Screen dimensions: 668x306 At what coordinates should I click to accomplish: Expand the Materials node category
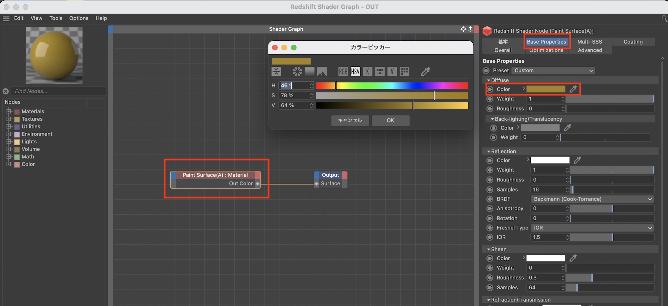[9, 111]
